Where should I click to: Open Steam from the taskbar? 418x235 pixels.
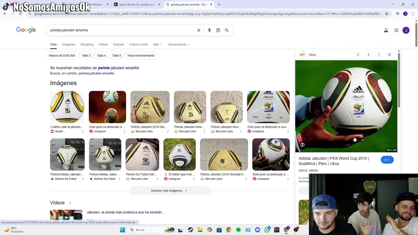pyautogui.click(x=190, y=230)
